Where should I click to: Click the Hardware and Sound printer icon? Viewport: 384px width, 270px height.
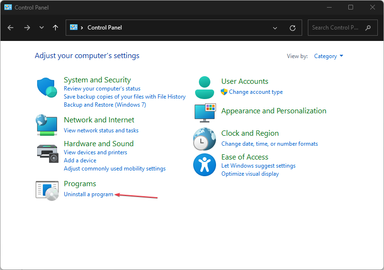47,152
